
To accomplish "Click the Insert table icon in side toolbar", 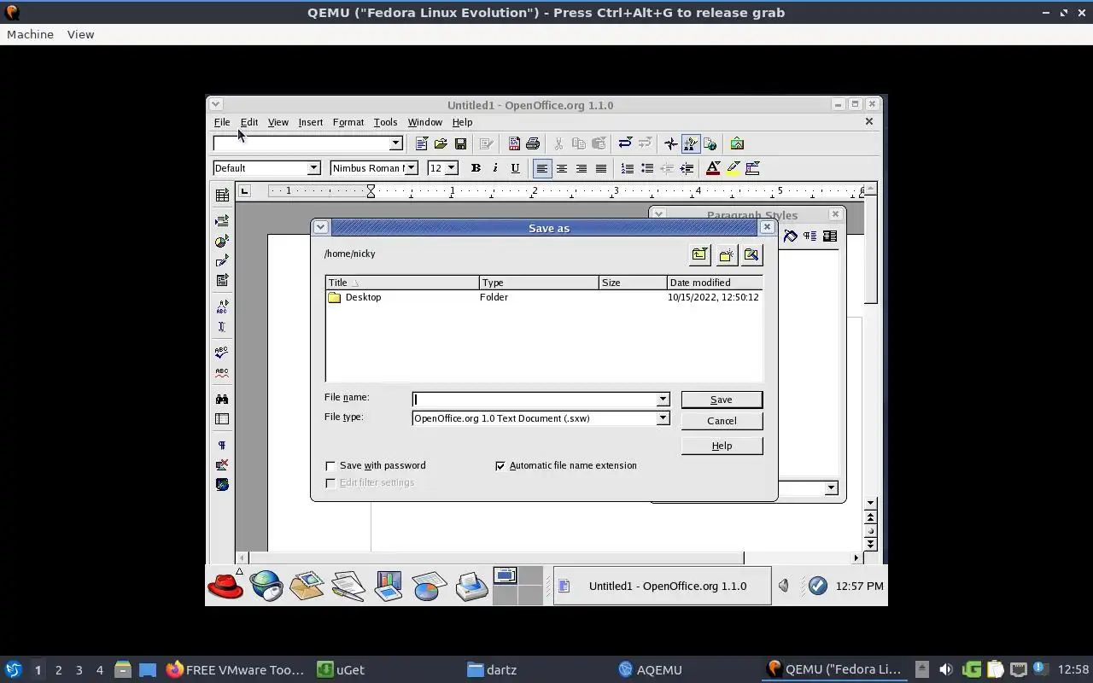I will (x=222, y=196).
